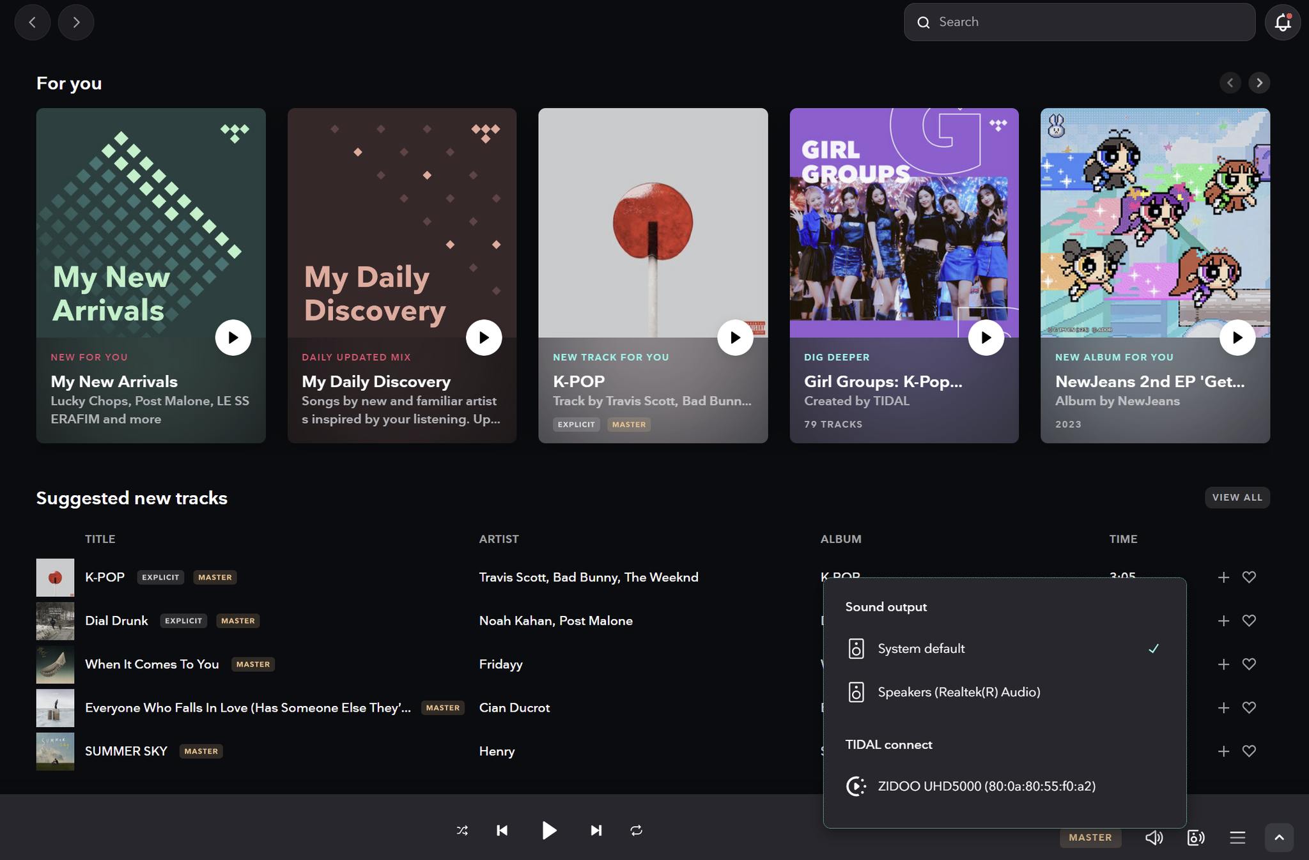Expand the now playing view chevron
The image size is (1309, 860).
point(1279,837)
